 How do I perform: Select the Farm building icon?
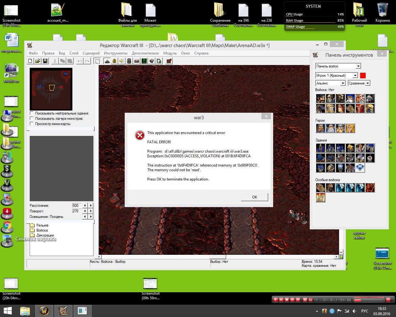(x=350, y=148)
